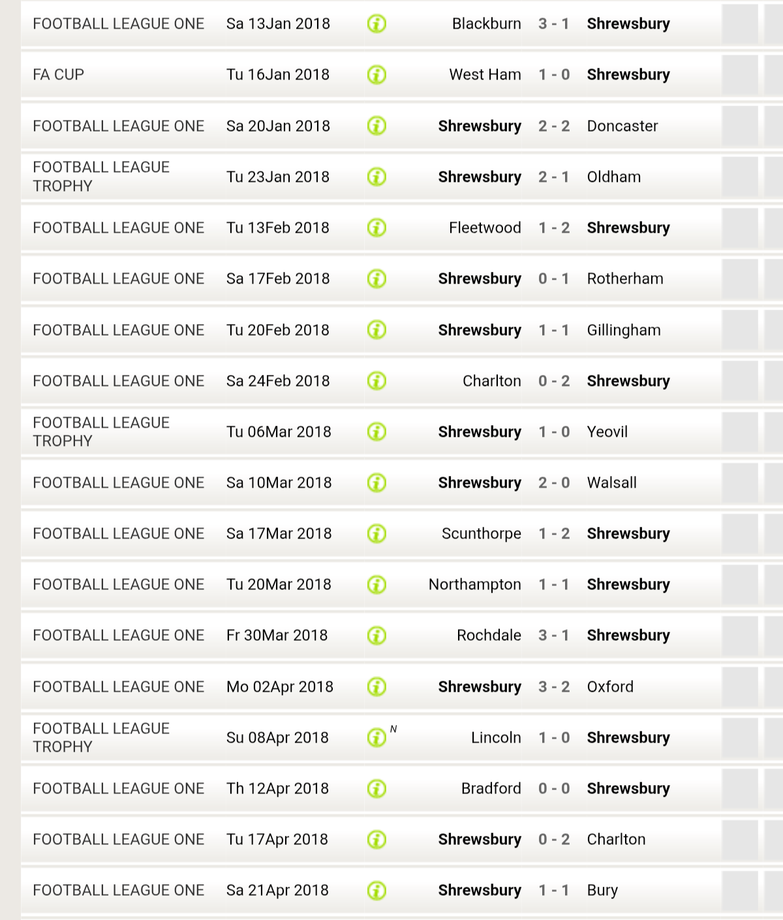Click info icon for Bury match 21Apr 2018
The height and width of the screenshot is (920, 783).
(x=376, y=891)
